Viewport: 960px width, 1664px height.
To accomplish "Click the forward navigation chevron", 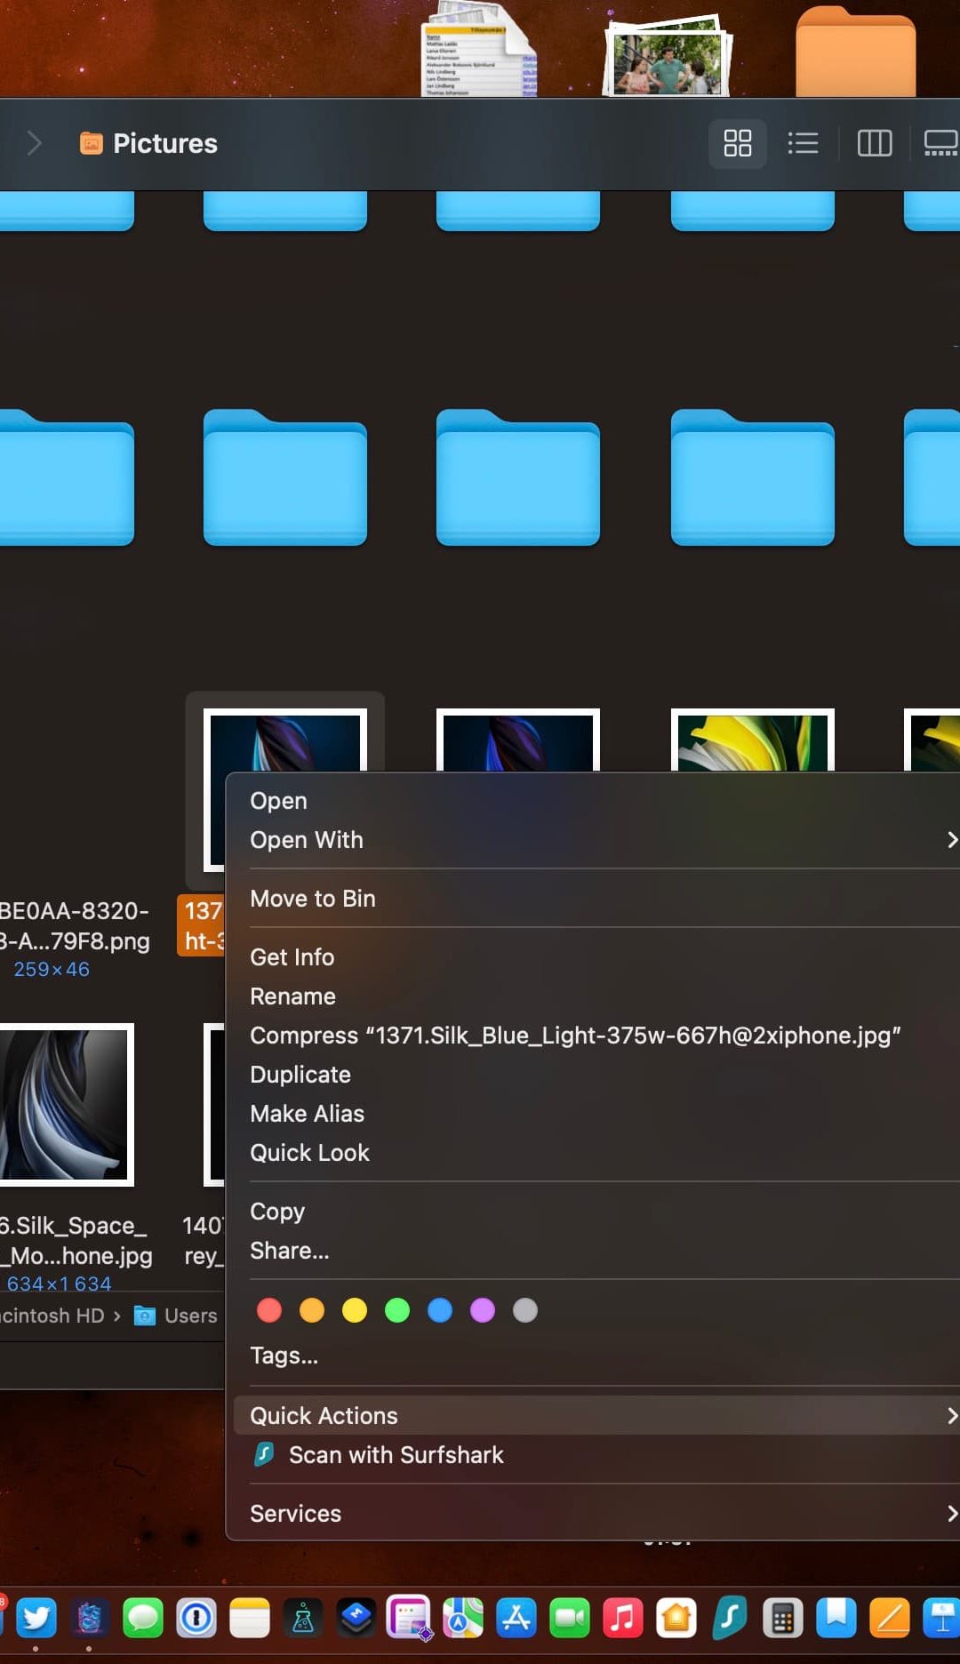I will pos(35,143).
